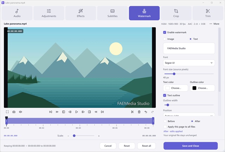Decrease timeline scale with minus
Image resolution: width=225 pixels, height=152 pixels.
(68, 136)
